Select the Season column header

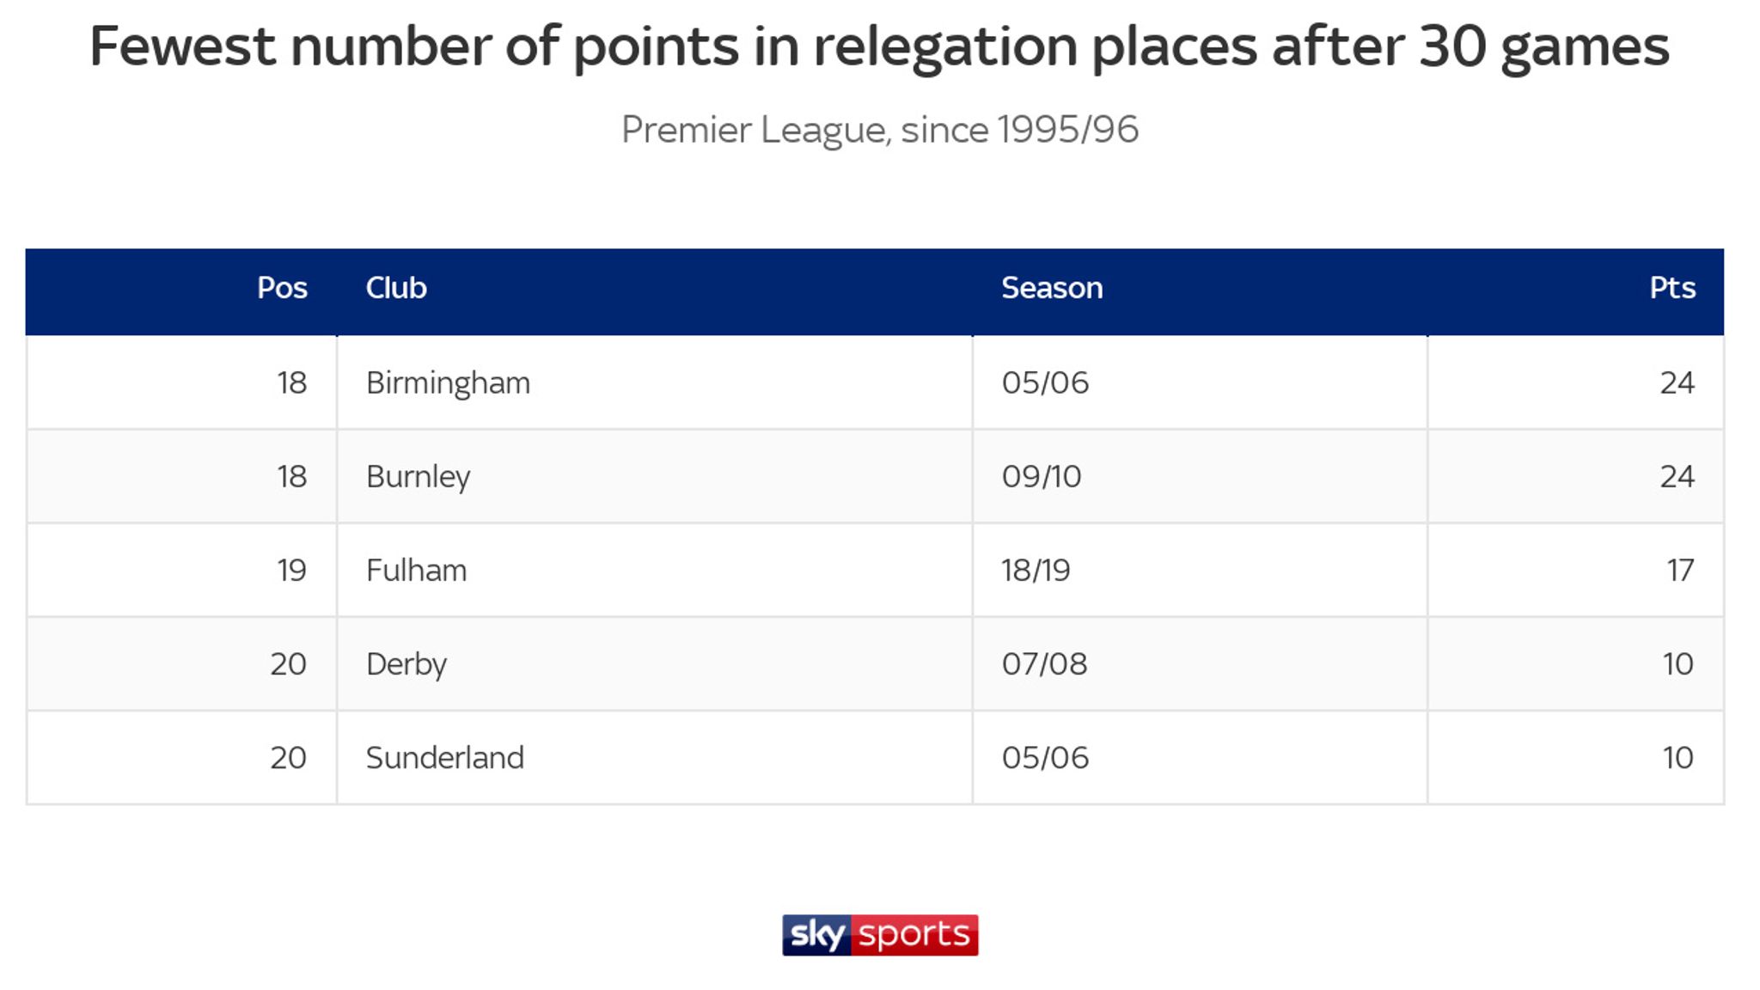click(1052, 288)
